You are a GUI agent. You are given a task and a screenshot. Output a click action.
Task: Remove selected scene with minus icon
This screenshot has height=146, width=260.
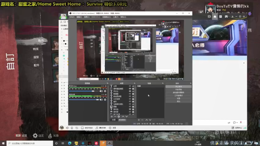(x=142, y=120)
